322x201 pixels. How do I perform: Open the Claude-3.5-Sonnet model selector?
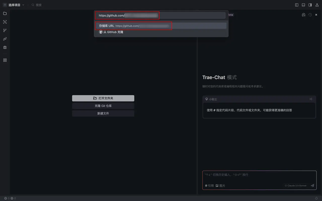pyautogui.click(x=296, y=186)
